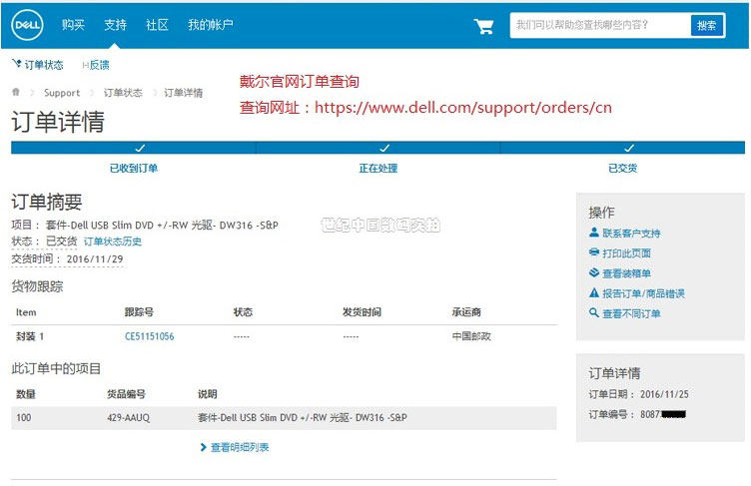This screenshot has width=751, height=486.
Task: Click the packing slip icon beside 查看装箱单
Action: point(594,272)
